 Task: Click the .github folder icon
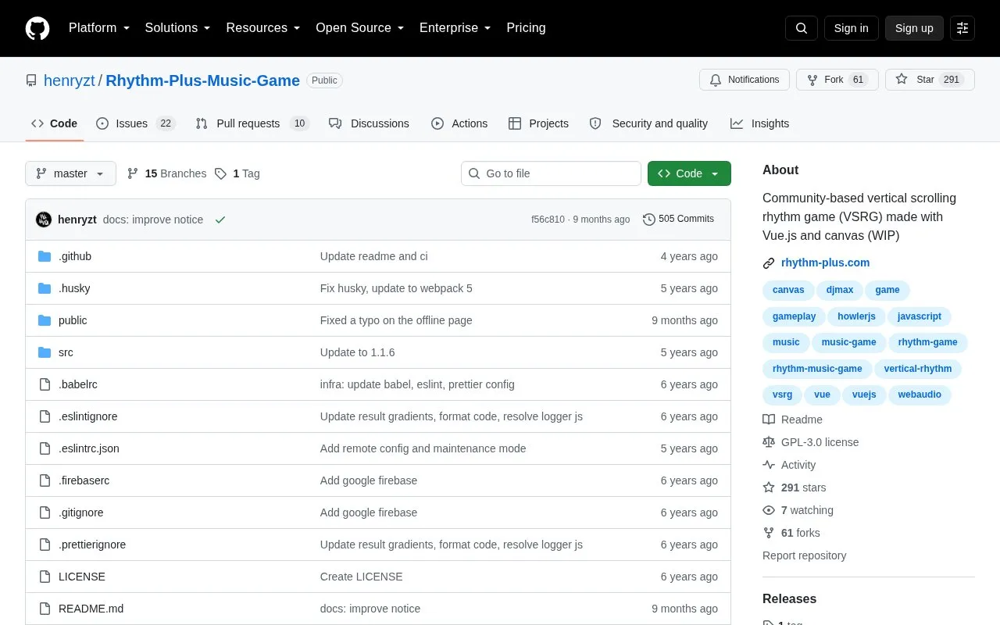click(x=45, y=256)
